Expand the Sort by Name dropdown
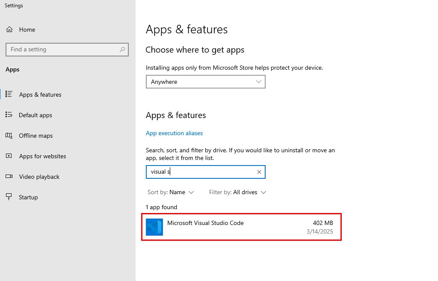This screenshot has width=438, height=281. click(x=171, y=192)
